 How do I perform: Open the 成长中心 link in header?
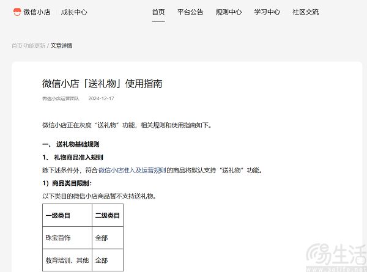tap(74, 12)
